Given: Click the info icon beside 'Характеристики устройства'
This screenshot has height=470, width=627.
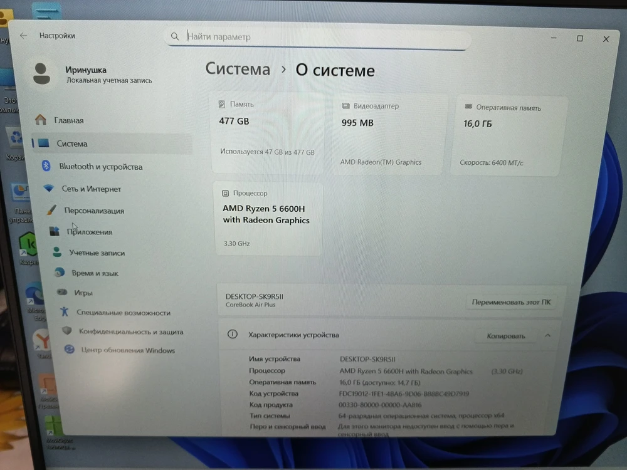Looking at the screenshot, I should (x=233, y=334).
